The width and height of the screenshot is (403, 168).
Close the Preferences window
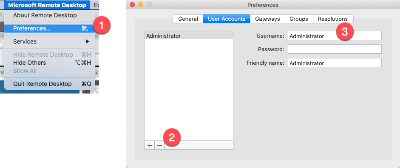[x=132, y=5]
